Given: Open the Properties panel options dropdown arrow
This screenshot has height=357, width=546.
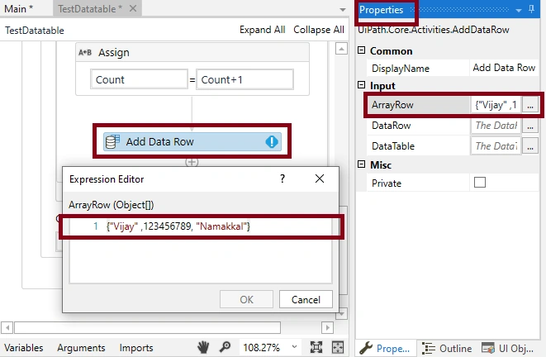Looking at the screenshot, I should (x=519, y=11).
